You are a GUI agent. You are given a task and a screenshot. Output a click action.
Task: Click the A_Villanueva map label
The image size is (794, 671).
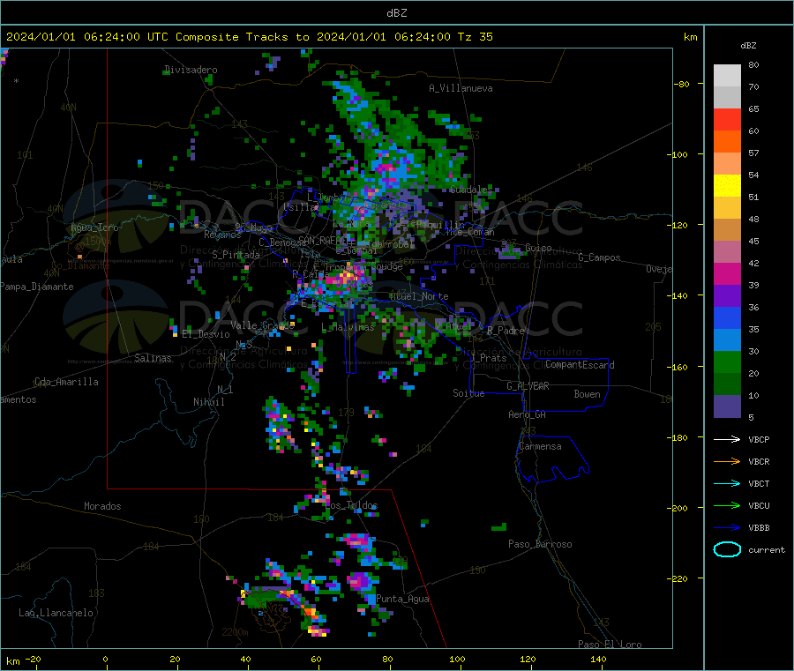click(461, 88)
